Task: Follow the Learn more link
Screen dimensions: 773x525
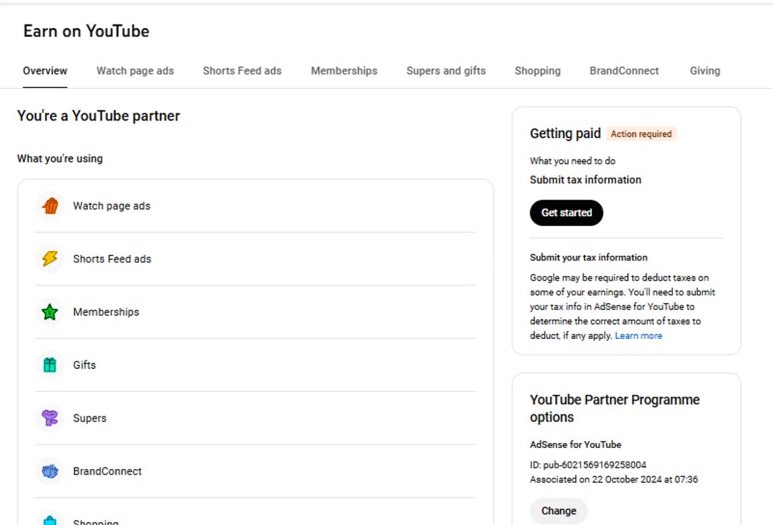Action: 638,336
